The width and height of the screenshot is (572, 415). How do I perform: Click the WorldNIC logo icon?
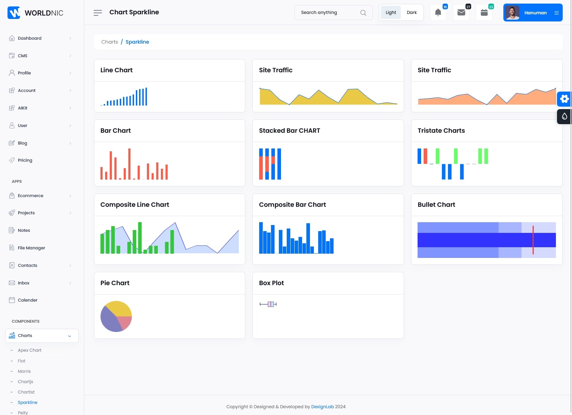pos(14,13)
